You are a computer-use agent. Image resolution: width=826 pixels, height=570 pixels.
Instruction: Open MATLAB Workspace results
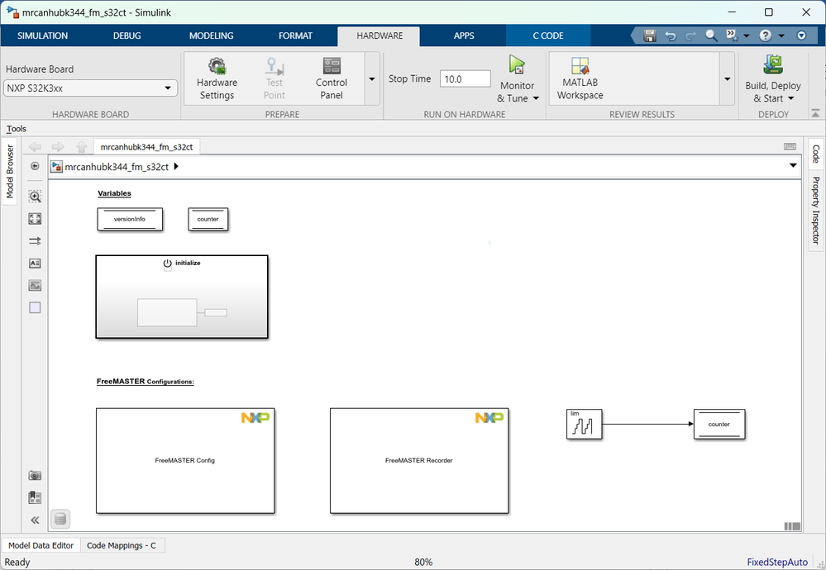pos(580,78)
